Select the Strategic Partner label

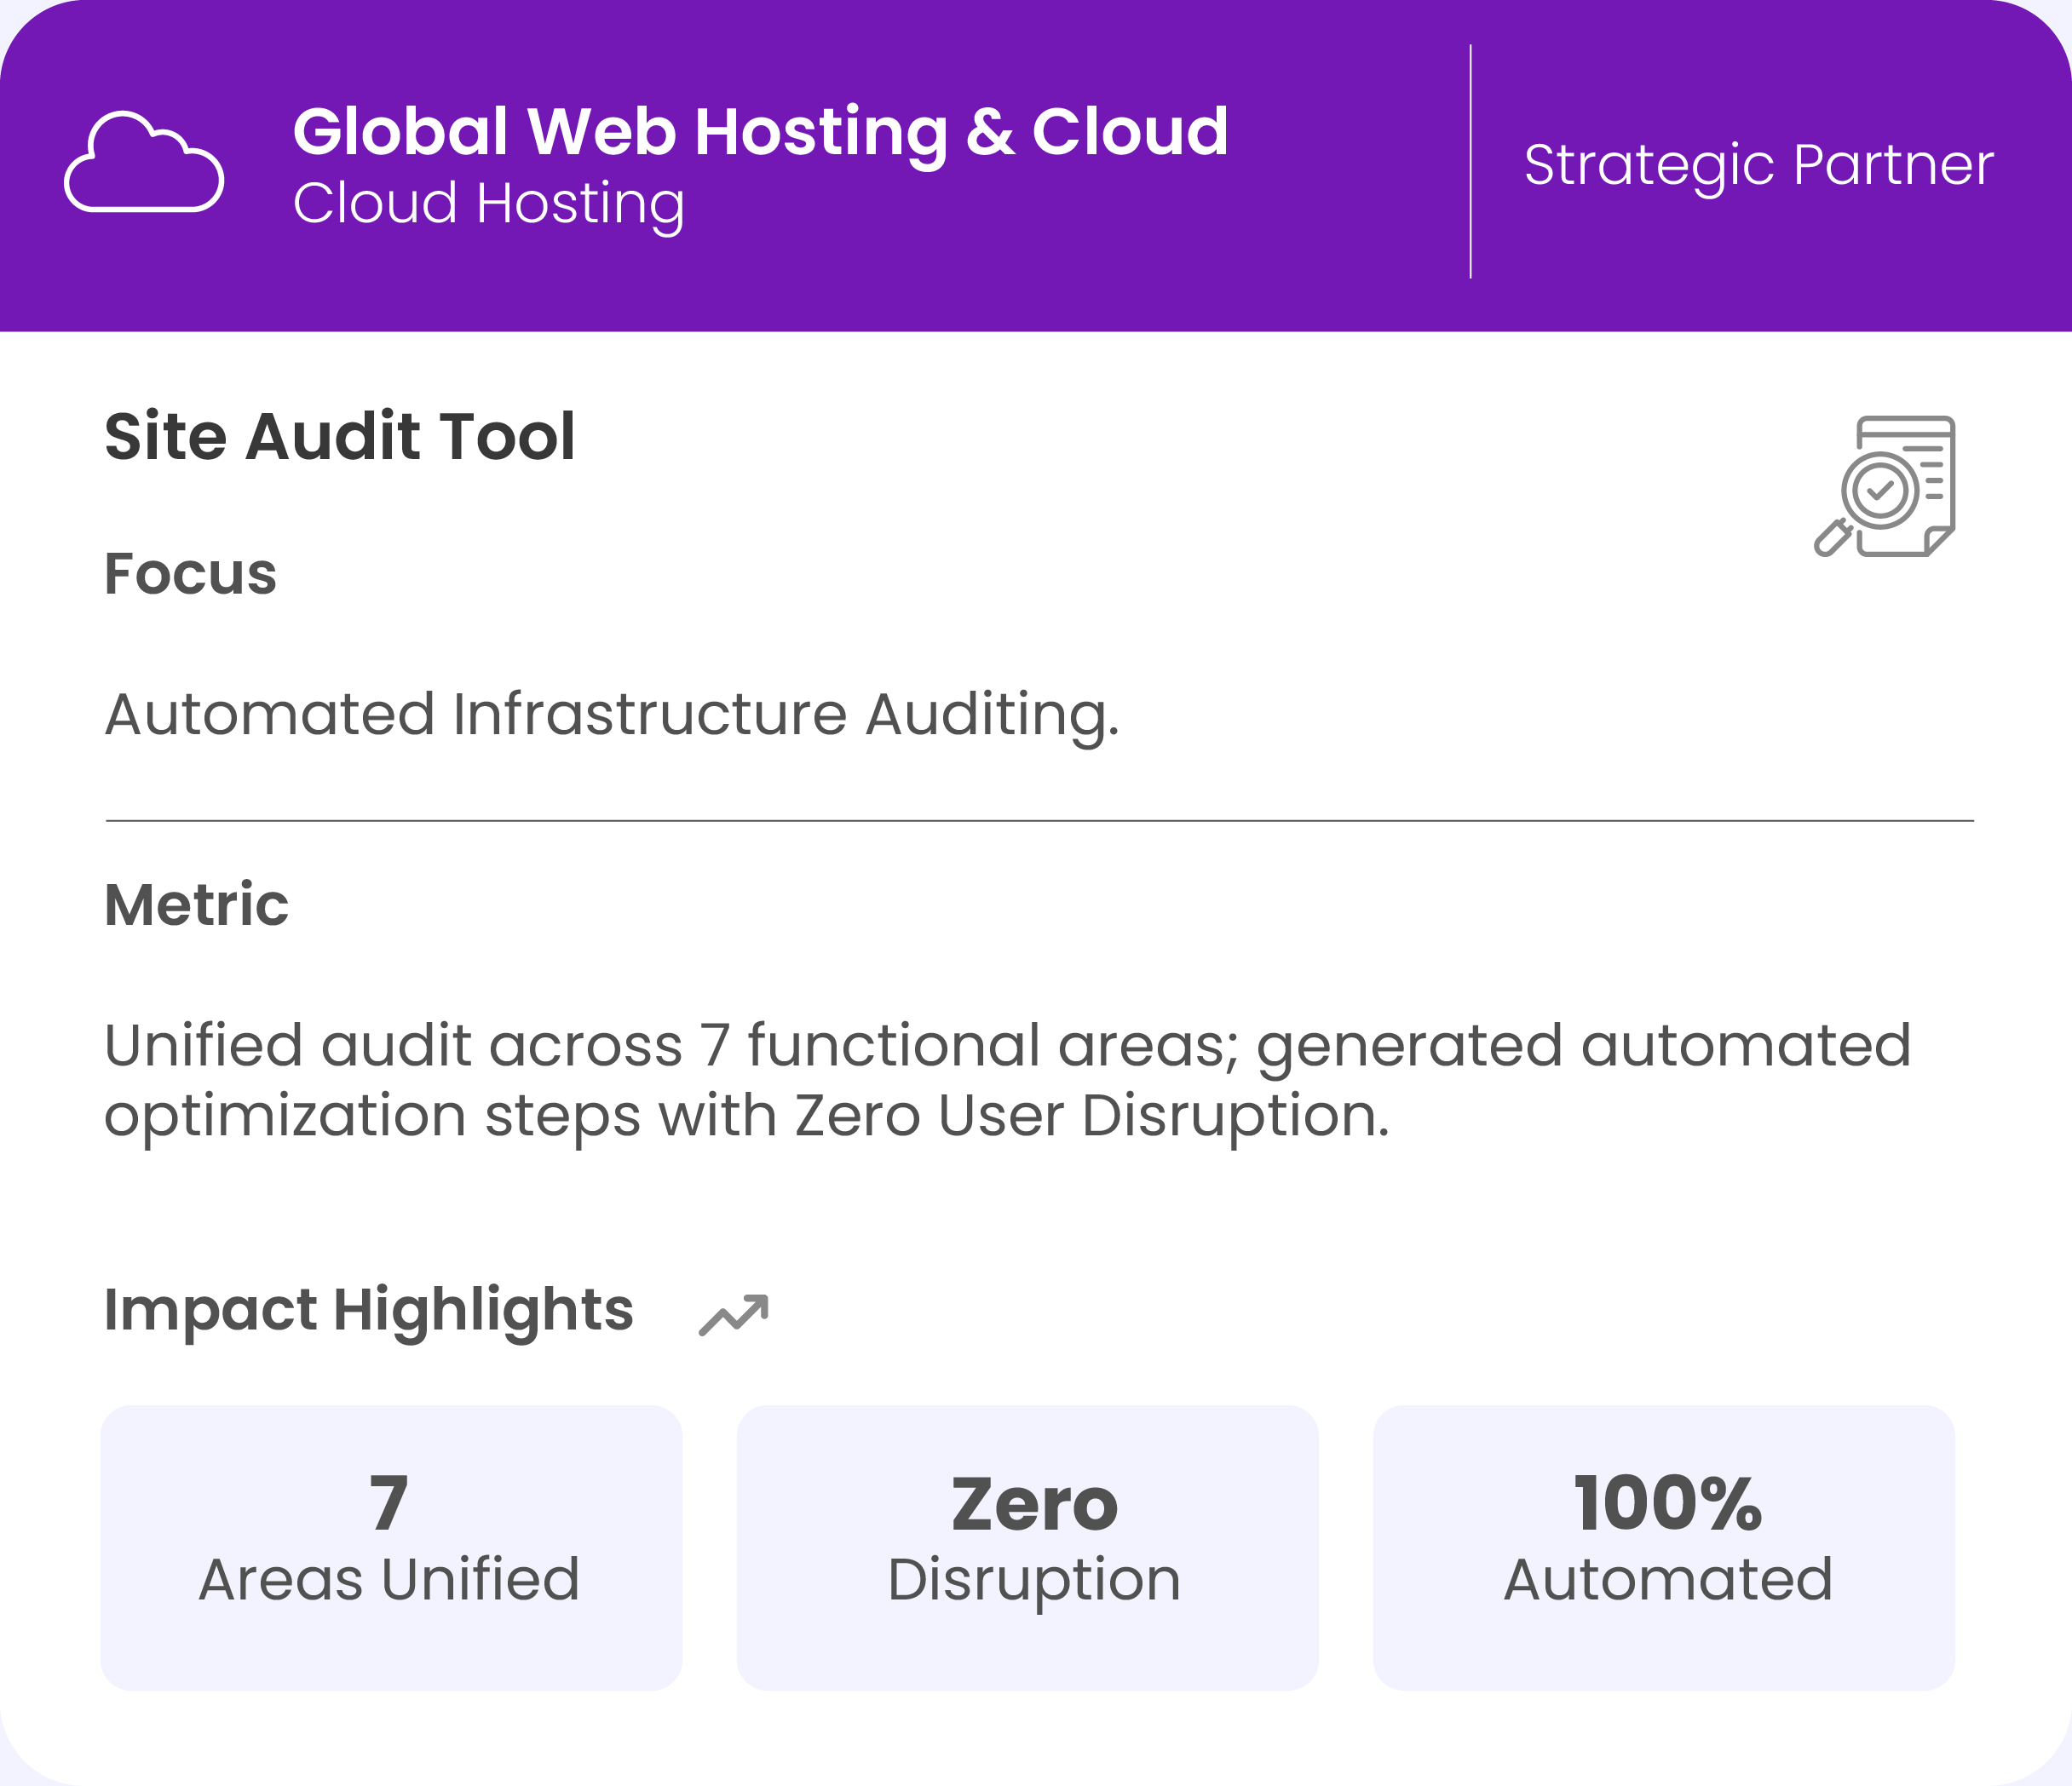[x=1758, y=165]
